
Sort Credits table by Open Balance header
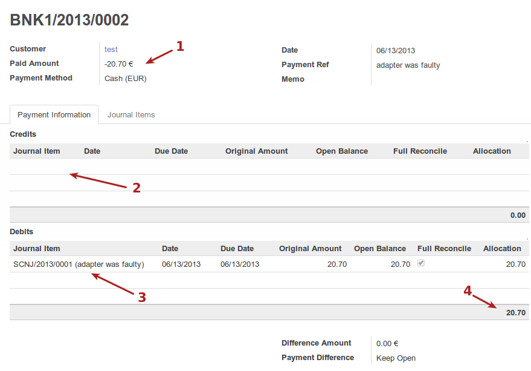pos(341,151)
